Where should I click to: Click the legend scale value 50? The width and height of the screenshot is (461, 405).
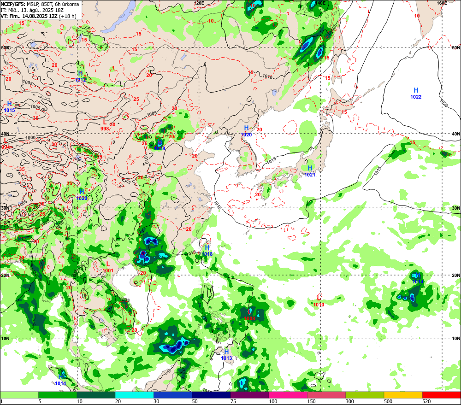tap(195, 401)
